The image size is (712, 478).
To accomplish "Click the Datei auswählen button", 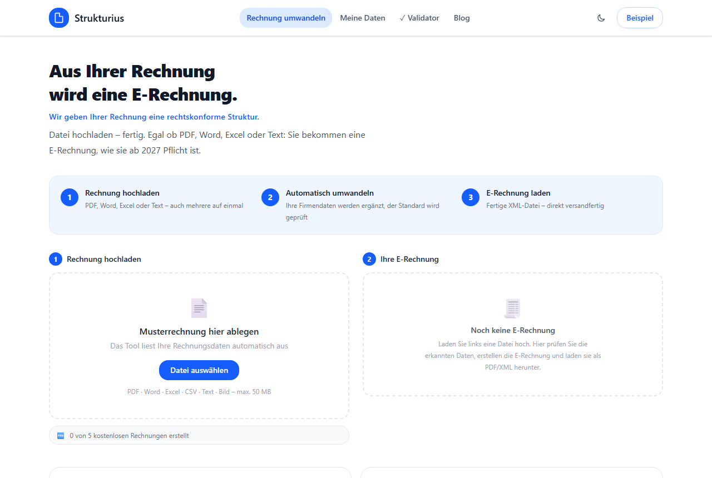I will [x=199, y=370].
